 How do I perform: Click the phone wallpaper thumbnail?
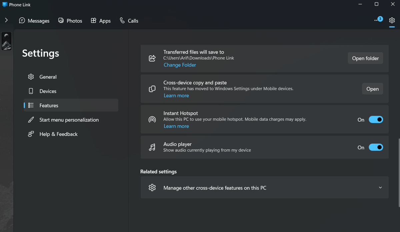coord(7,41)
